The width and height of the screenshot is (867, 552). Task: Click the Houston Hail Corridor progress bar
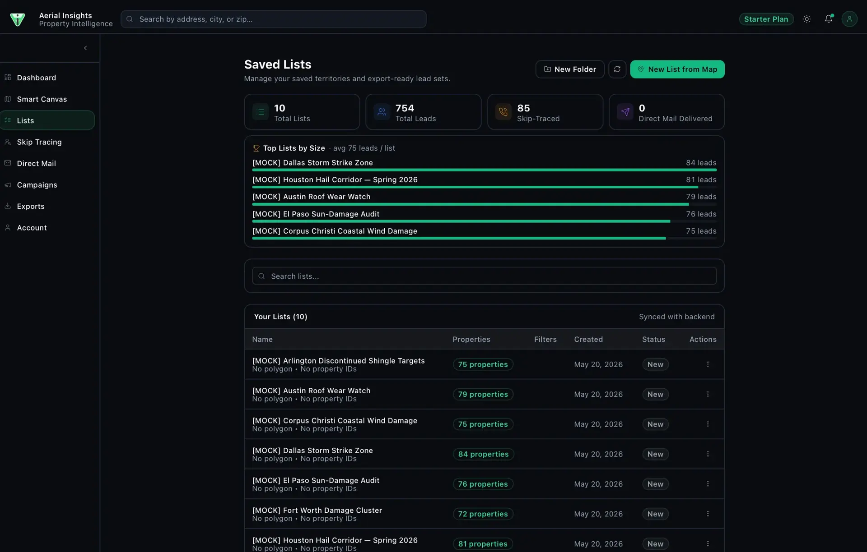pos(484,187)
